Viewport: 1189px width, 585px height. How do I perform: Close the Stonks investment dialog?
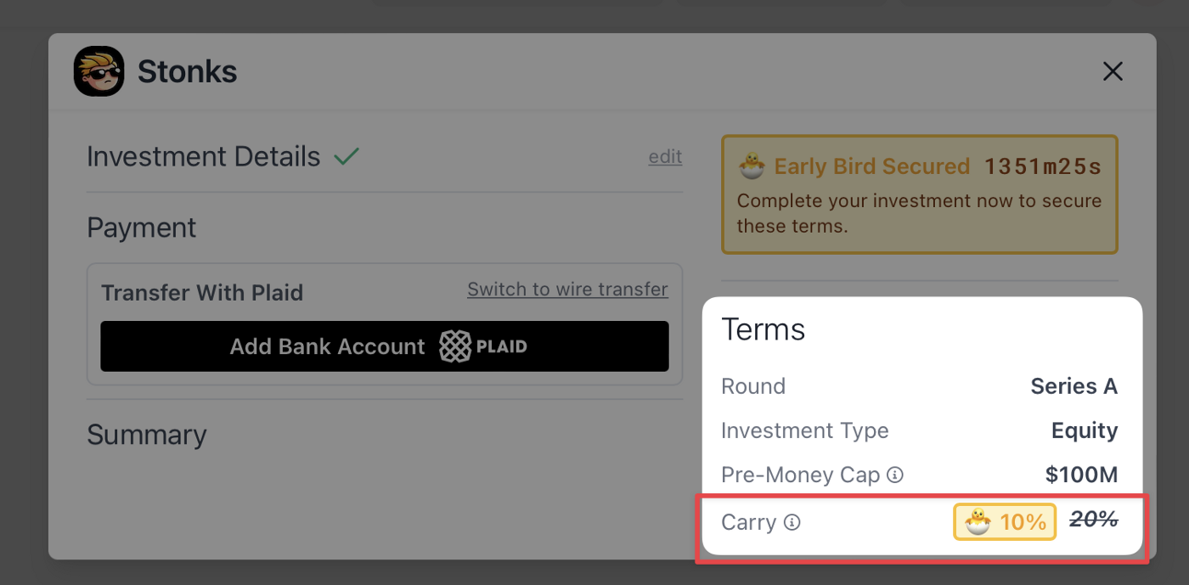point(1113,71)
